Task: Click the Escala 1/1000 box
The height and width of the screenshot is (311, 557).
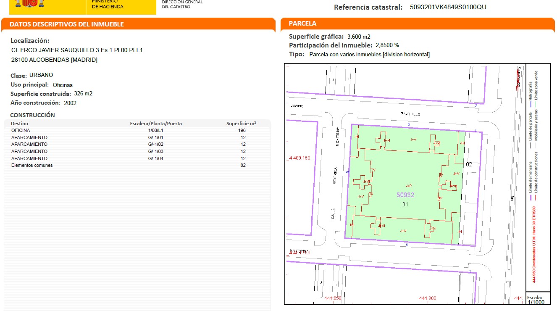Action: coord(538,300)
